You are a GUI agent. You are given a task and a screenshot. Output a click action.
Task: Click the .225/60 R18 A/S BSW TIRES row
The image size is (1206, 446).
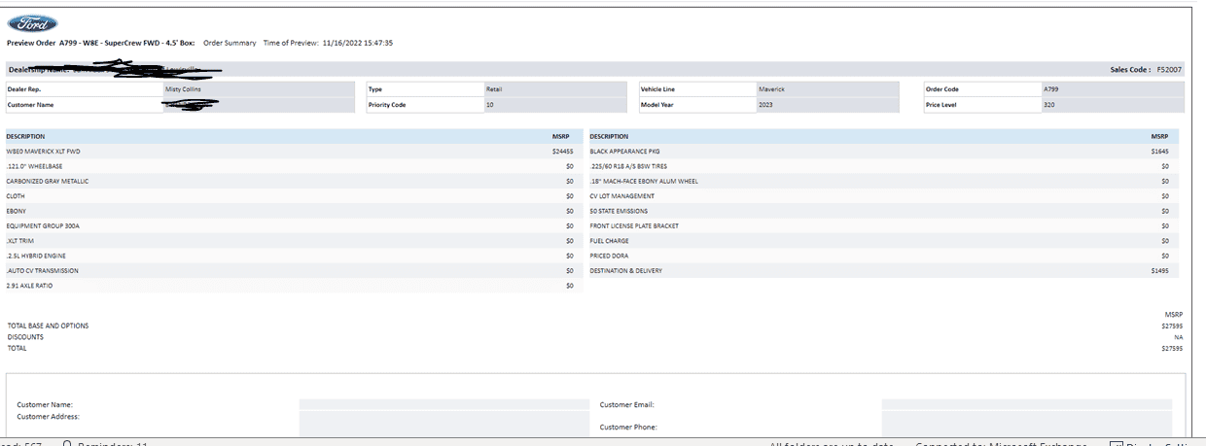883,166
